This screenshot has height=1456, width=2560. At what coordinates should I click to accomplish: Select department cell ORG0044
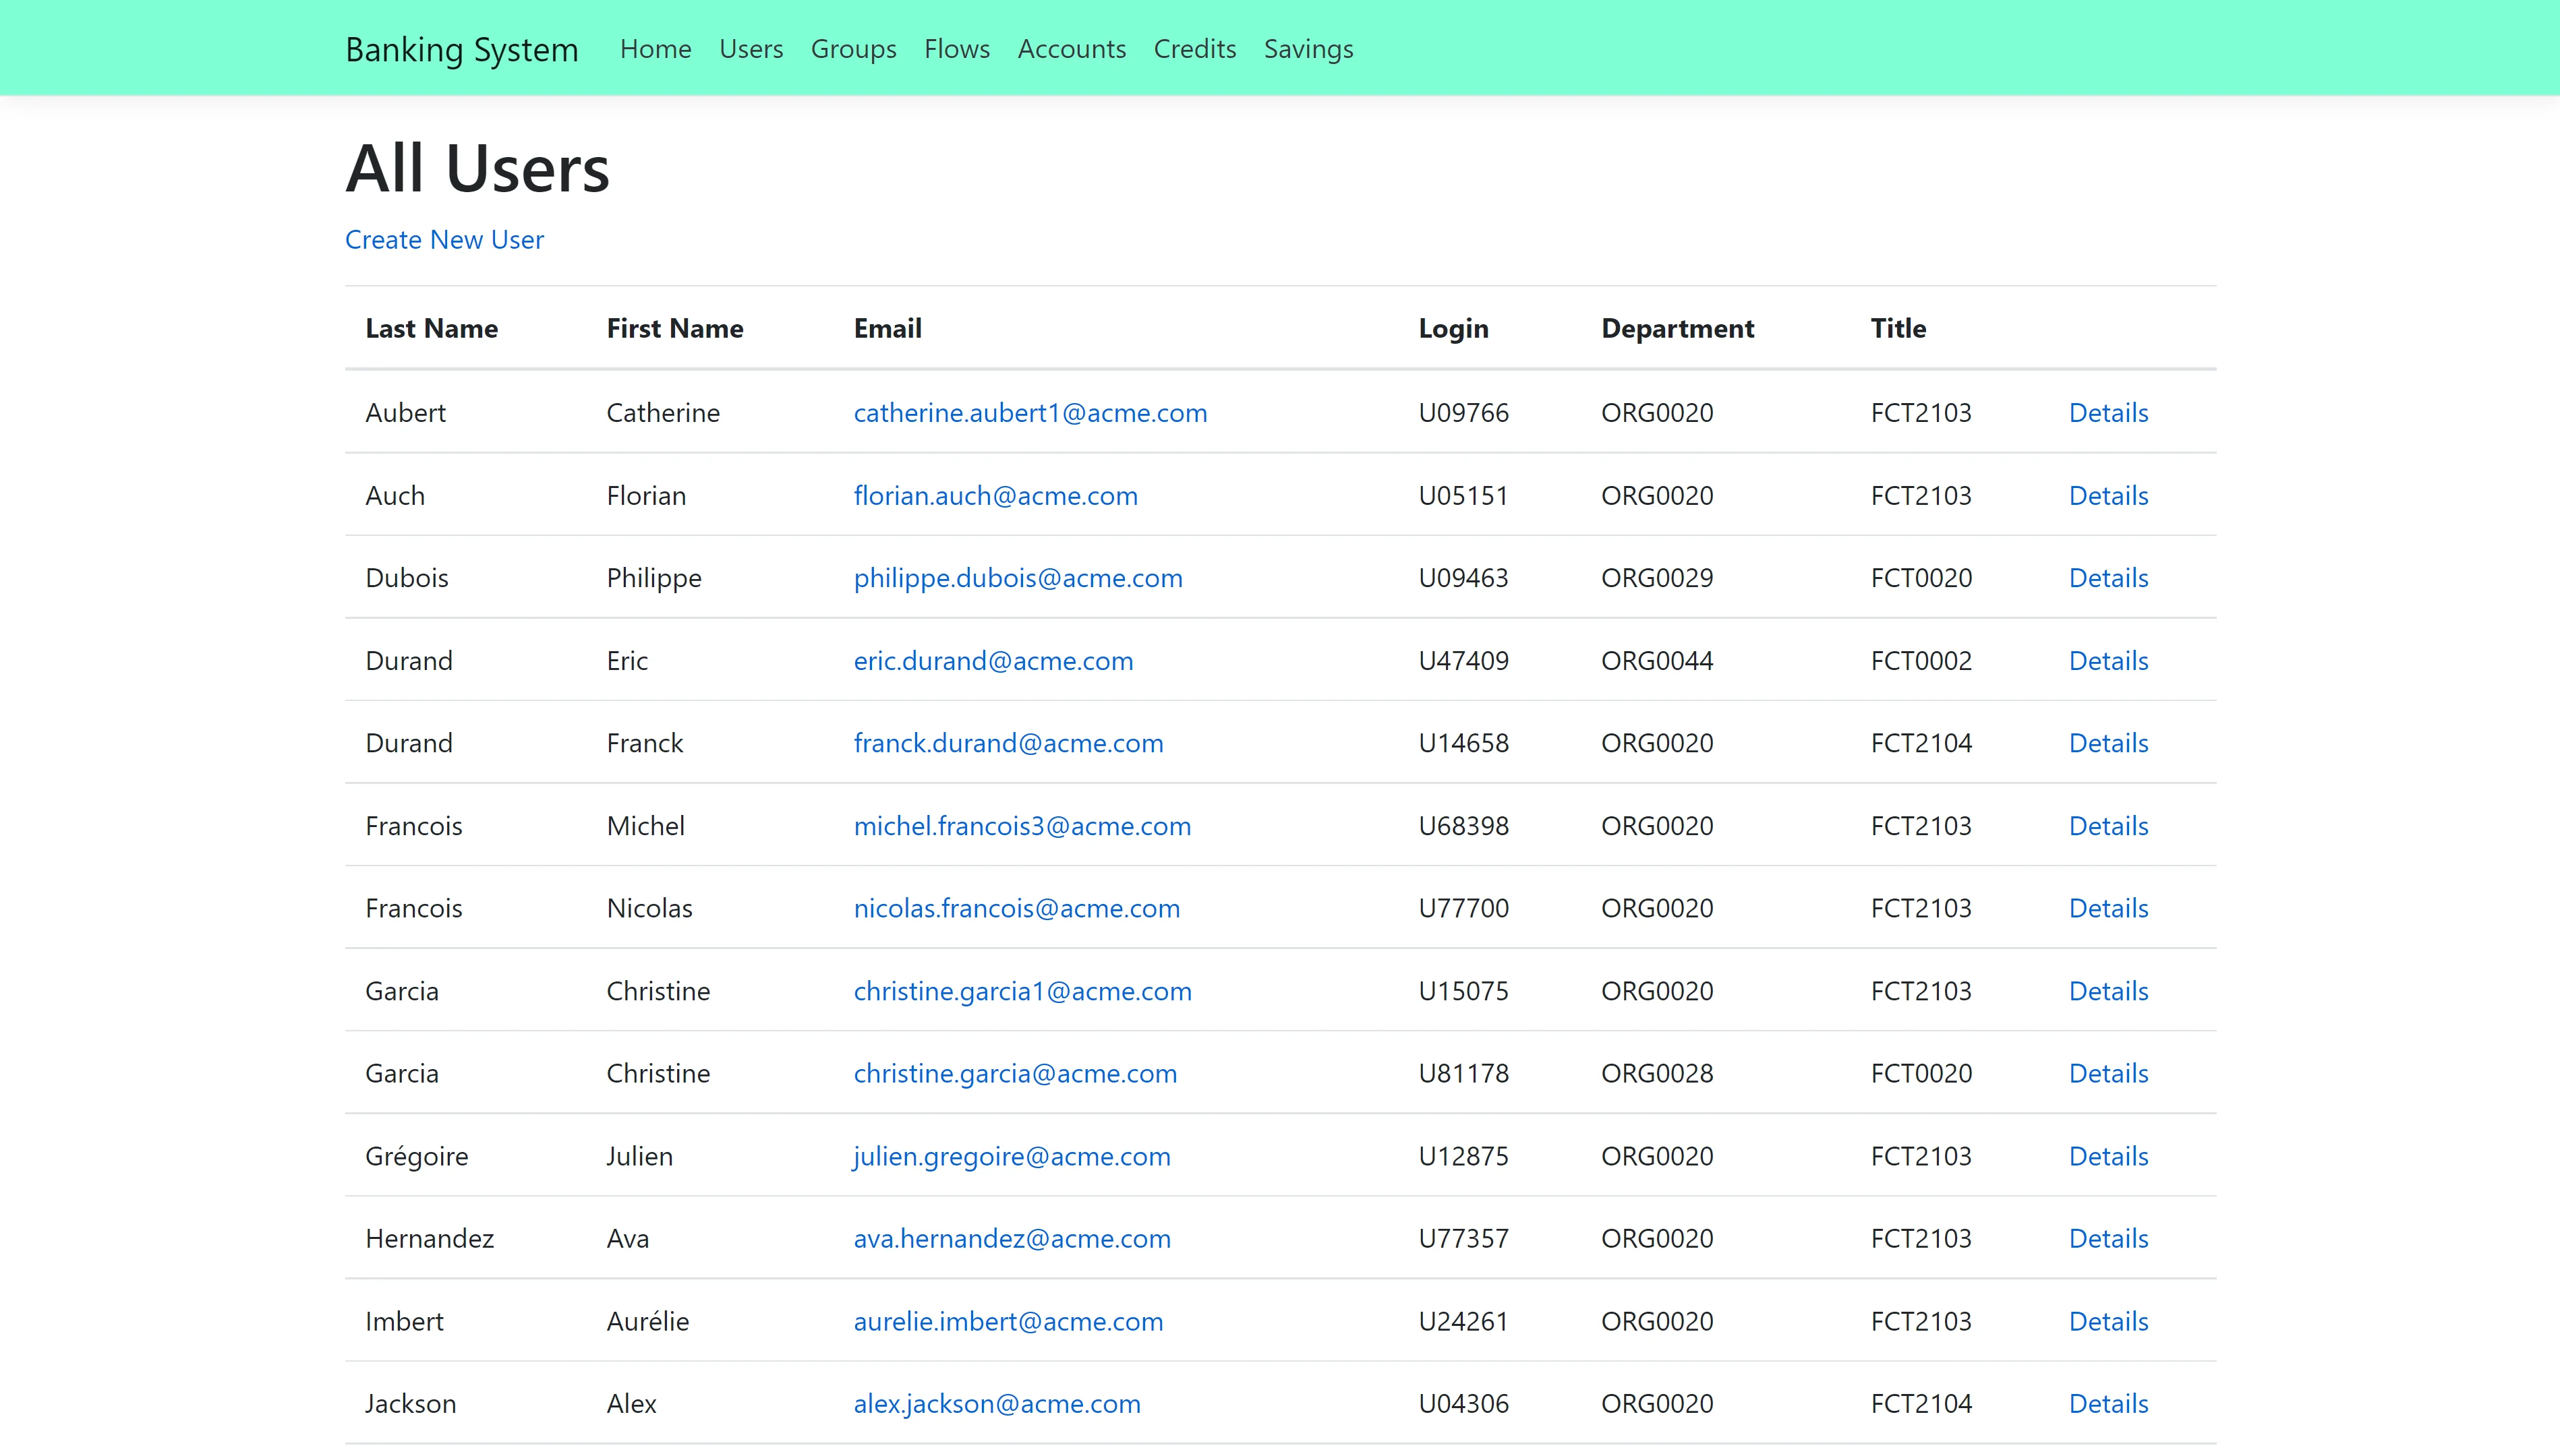(x=1656, y=660)
